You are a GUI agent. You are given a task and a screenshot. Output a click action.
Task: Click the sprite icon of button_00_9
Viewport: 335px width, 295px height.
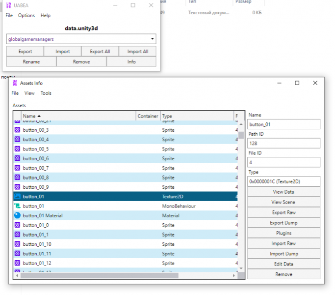[17, 187]
